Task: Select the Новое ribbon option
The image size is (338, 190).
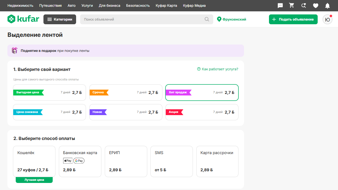Action: point(126,112)
